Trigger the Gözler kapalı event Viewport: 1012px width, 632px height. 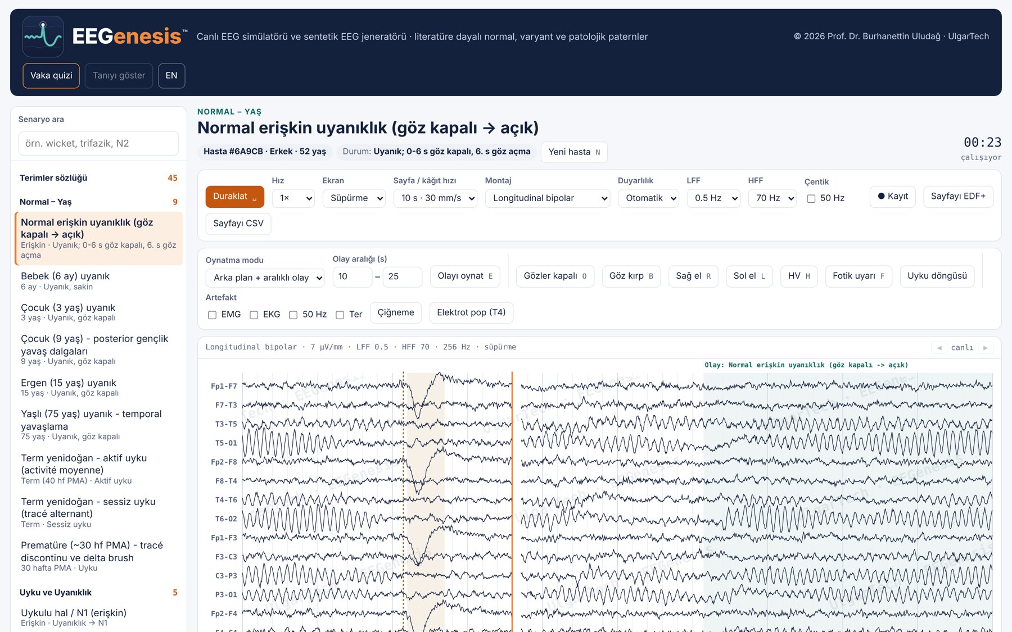coord(555,276)
